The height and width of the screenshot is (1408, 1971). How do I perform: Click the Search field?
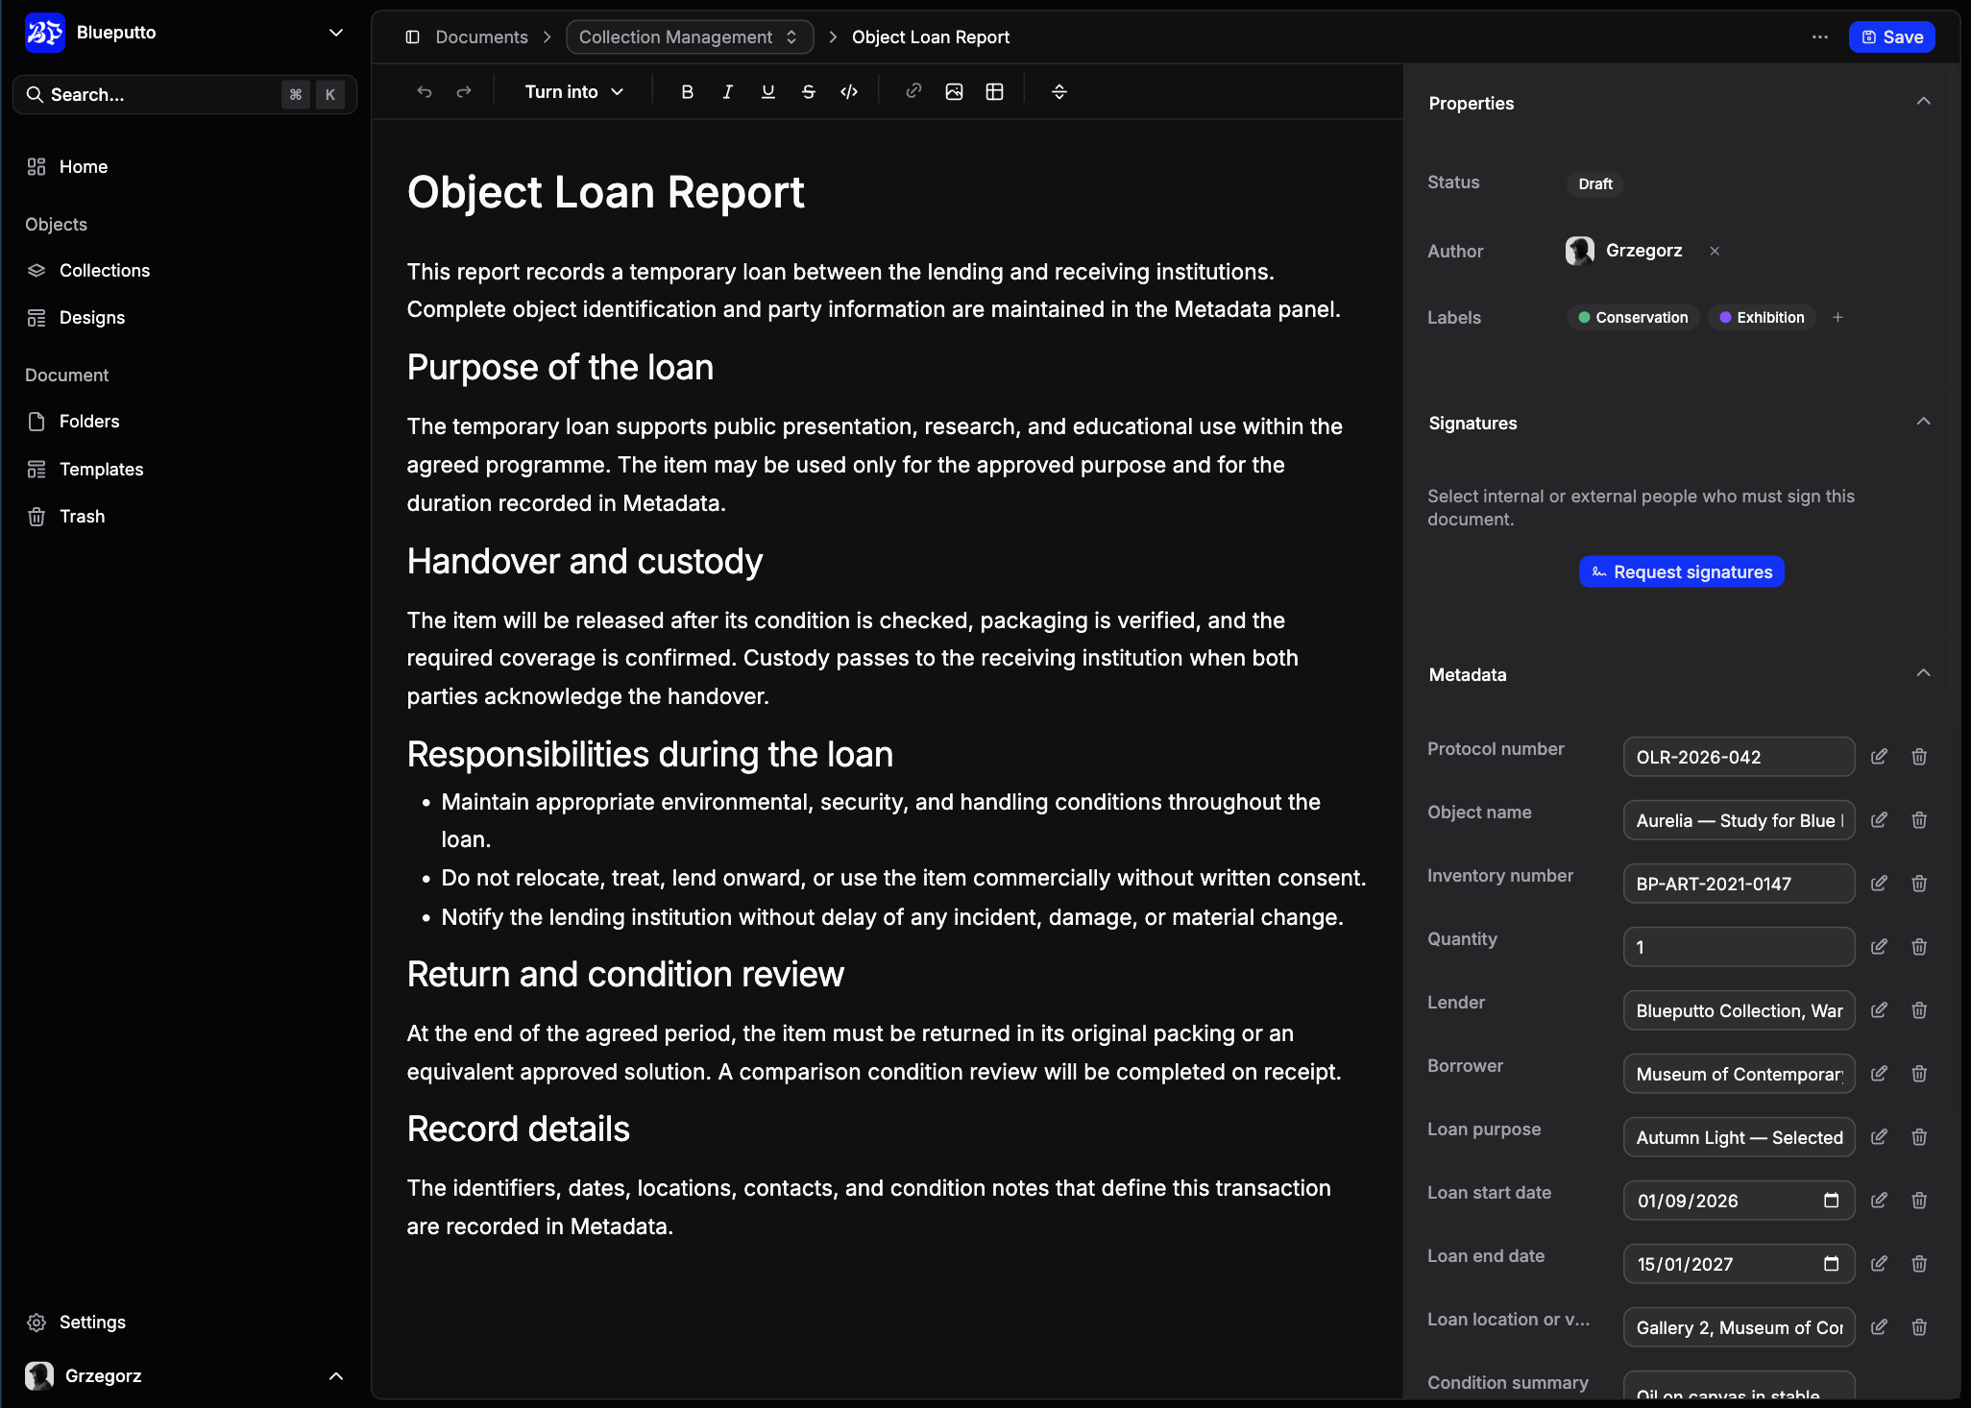click(x=184, y=95)
